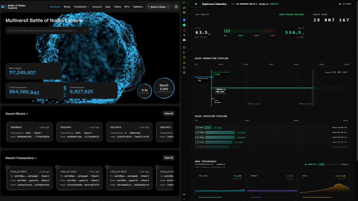The width and height of the screenshot is (358, 201).
Task: Click the 200MS UPGRADE AVAILABLE label
Action: pyautogui.click(x=292, y=14)
